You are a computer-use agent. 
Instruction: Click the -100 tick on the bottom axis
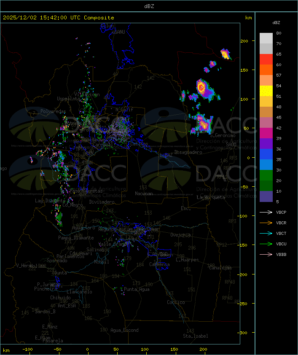pyautogui.click(x=27, y=350)
